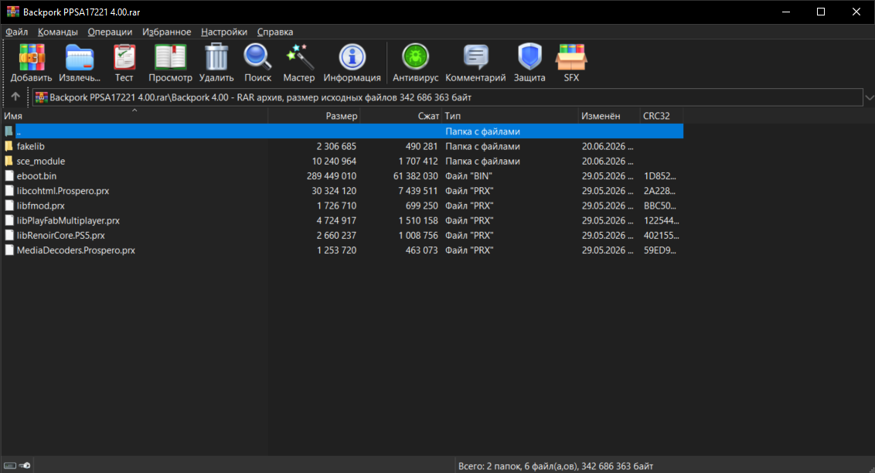This screenshot has height=473, width=875.
Task: Create SFX archive icon
Action: [x=571, y=57]
